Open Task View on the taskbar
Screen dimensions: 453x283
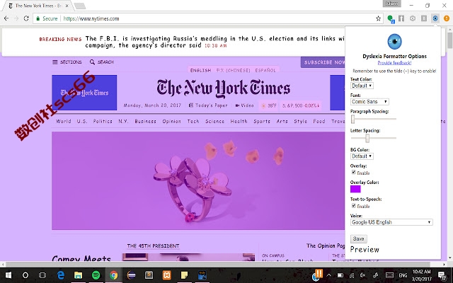[42, 275]
